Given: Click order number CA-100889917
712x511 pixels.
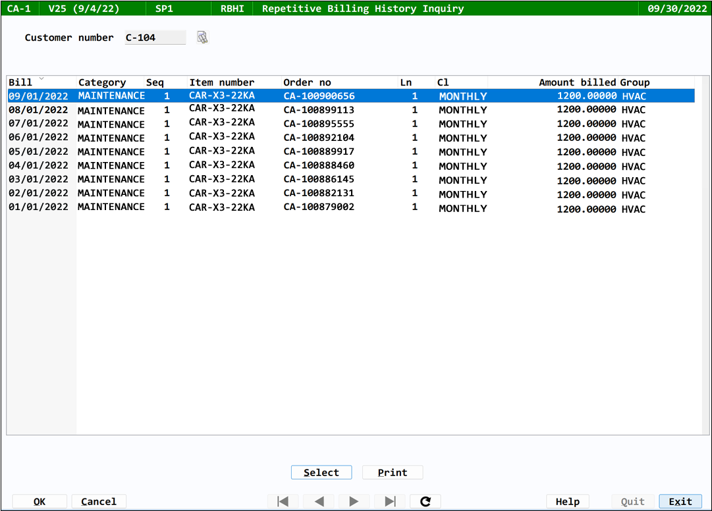Looking at the screenshot, I should click(x=319, y=151).
